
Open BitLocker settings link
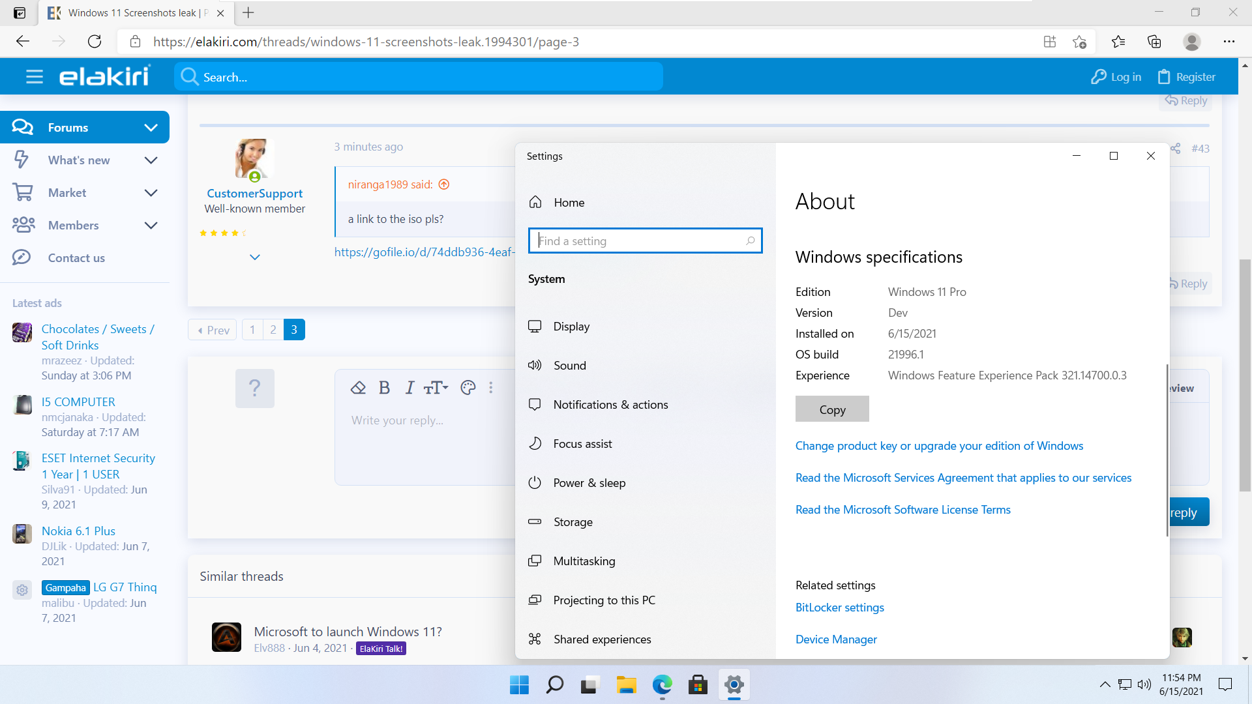click(839, 608)
